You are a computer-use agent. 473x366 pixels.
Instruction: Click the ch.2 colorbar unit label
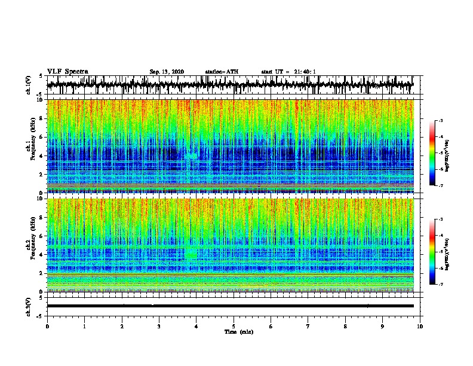[x=447, y=254]
